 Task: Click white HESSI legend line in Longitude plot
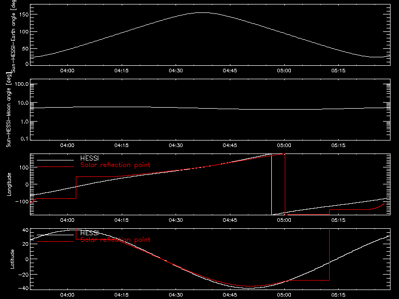(55, 160)
